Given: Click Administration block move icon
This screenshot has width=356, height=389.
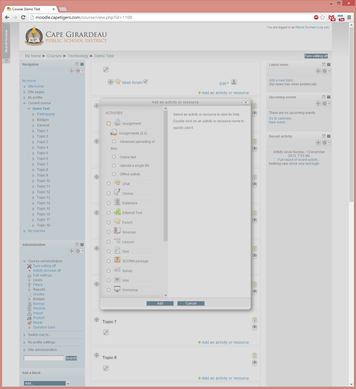Looking at the screenshot, I should point(72,251).
